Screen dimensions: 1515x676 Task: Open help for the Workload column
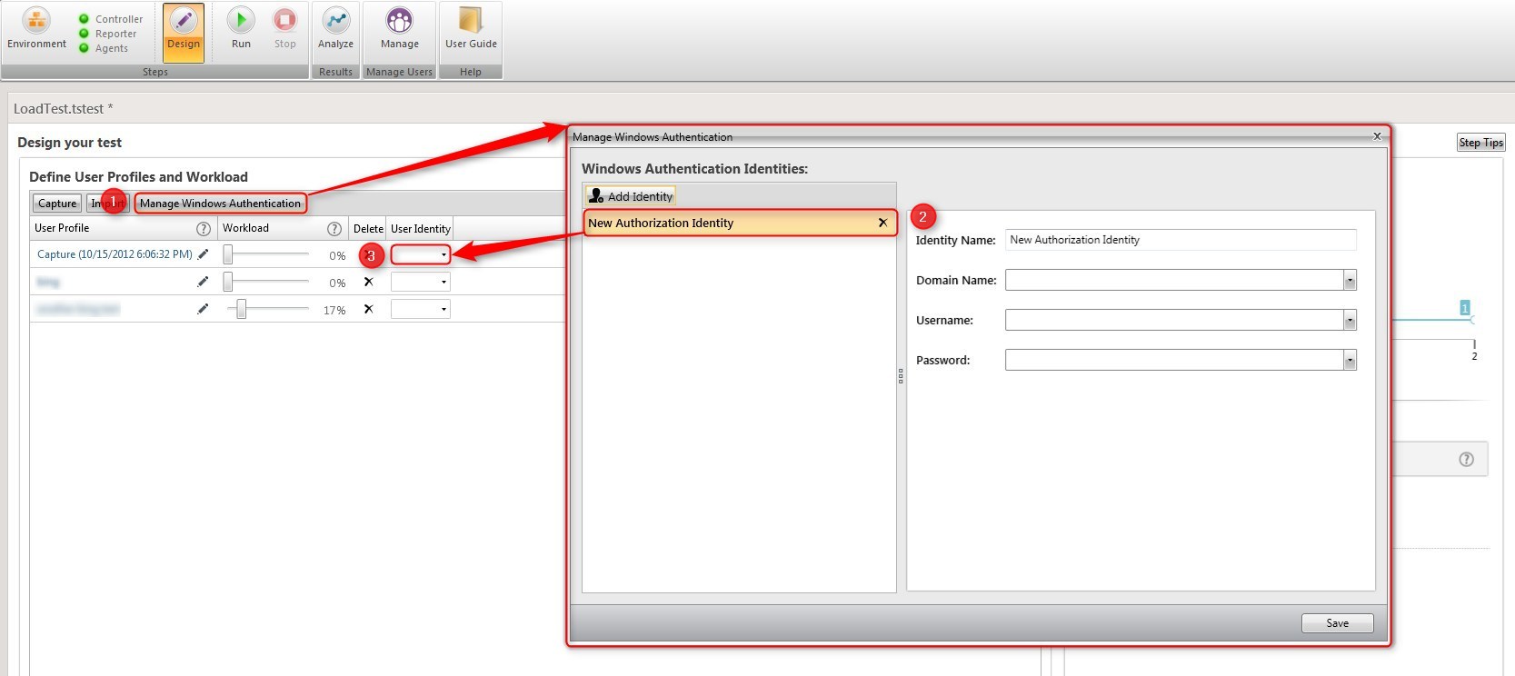(334, 229)
